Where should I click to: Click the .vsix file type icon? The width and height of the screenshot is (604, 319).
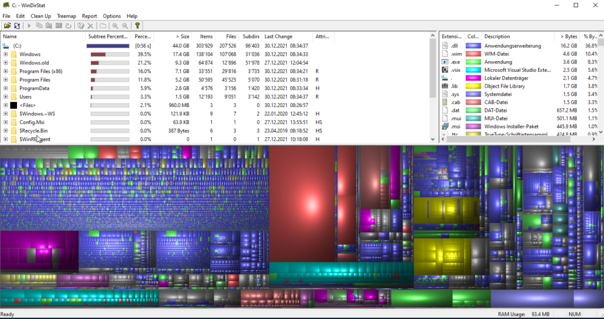pyautogui.click(x=445, y=70)
